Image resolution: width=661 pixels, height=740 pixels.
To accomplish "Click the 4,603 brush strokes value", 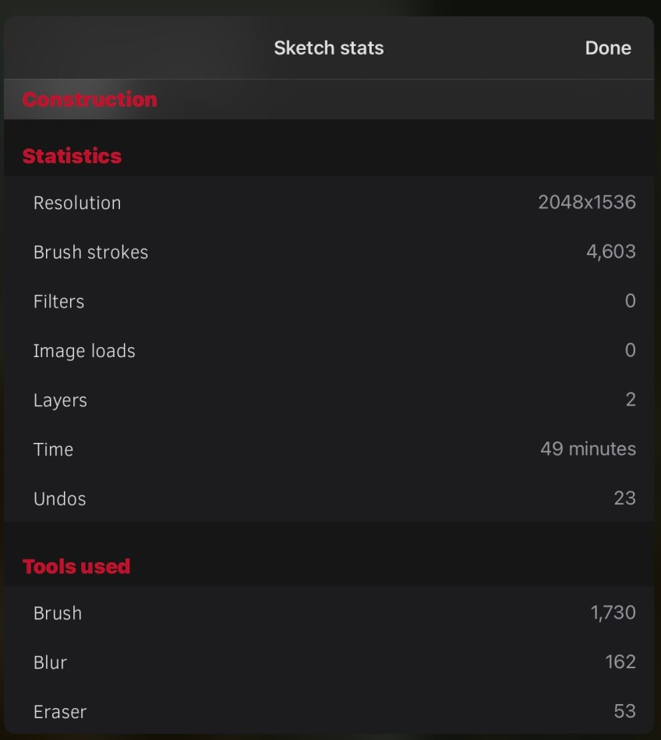I will (610, 252).
